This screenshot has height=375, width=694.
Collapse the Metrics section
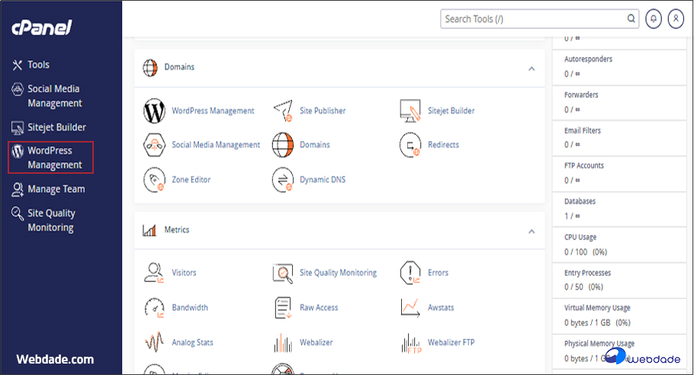532,231
